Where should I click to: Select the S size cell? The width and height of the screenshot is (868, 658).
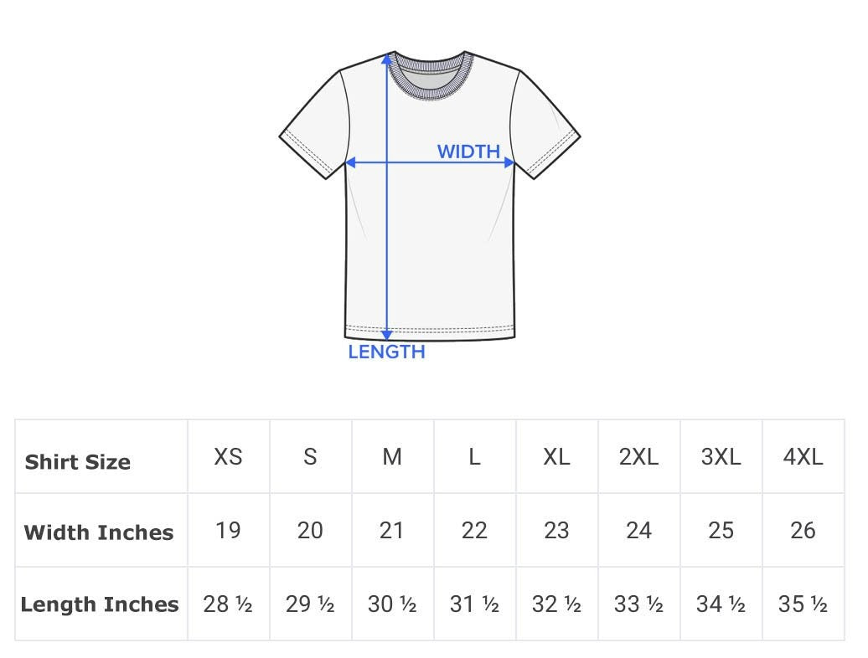(310, 456)
